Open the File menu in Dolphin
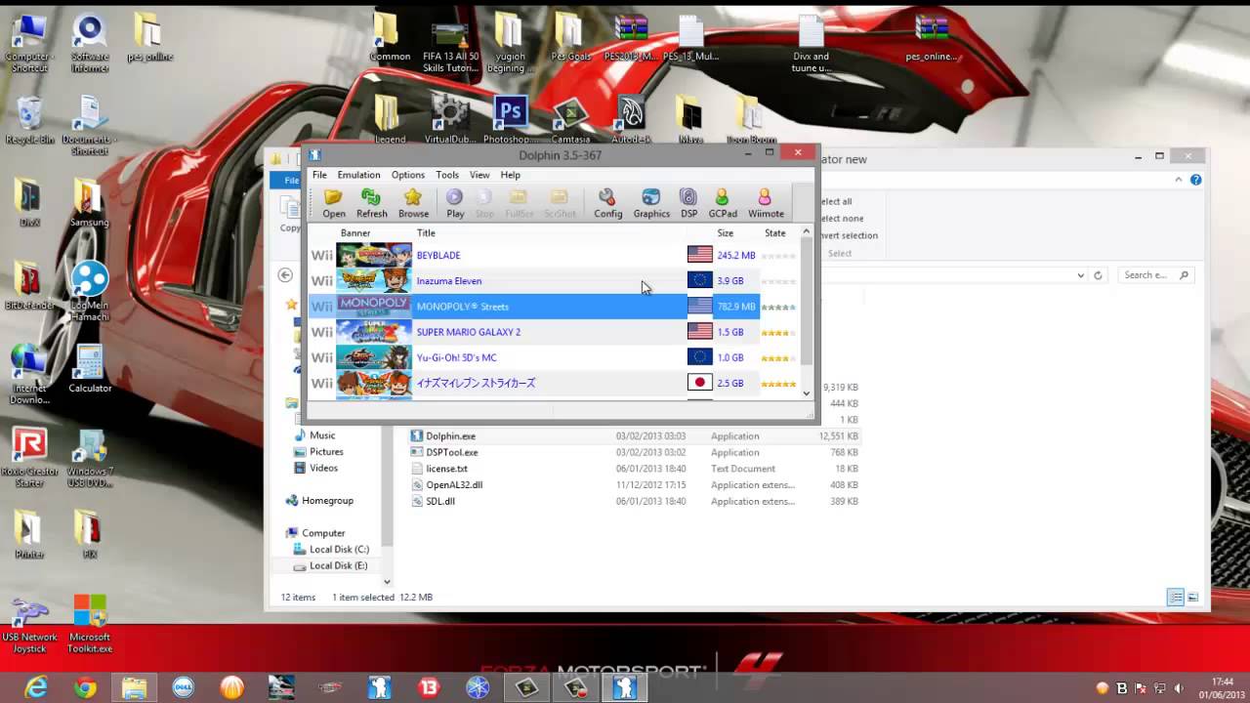This screenshot has height=703, width=1250. click(319, 175)
